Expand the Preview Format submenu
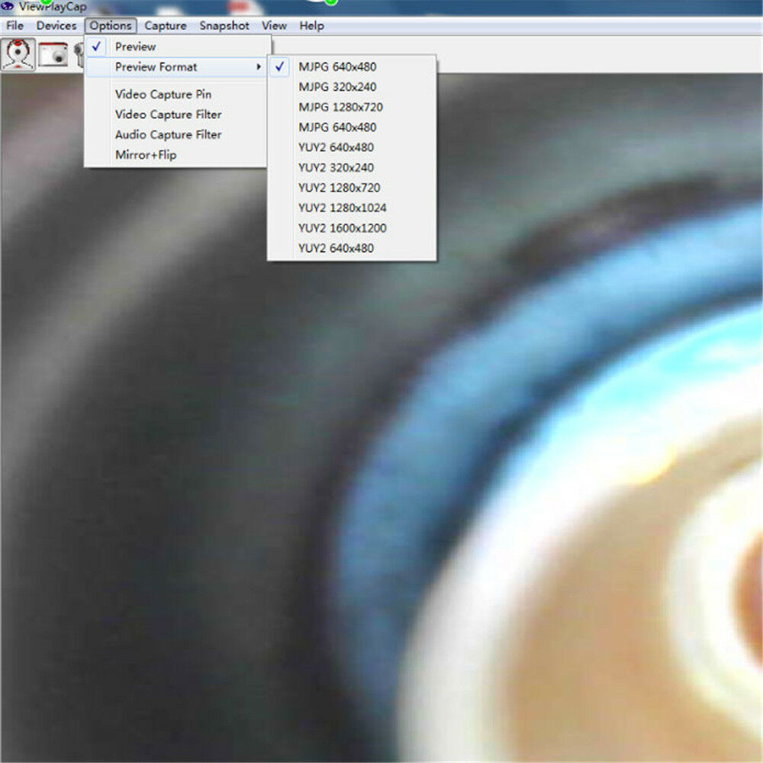763x763 pixels. click(x=177, y=66)
